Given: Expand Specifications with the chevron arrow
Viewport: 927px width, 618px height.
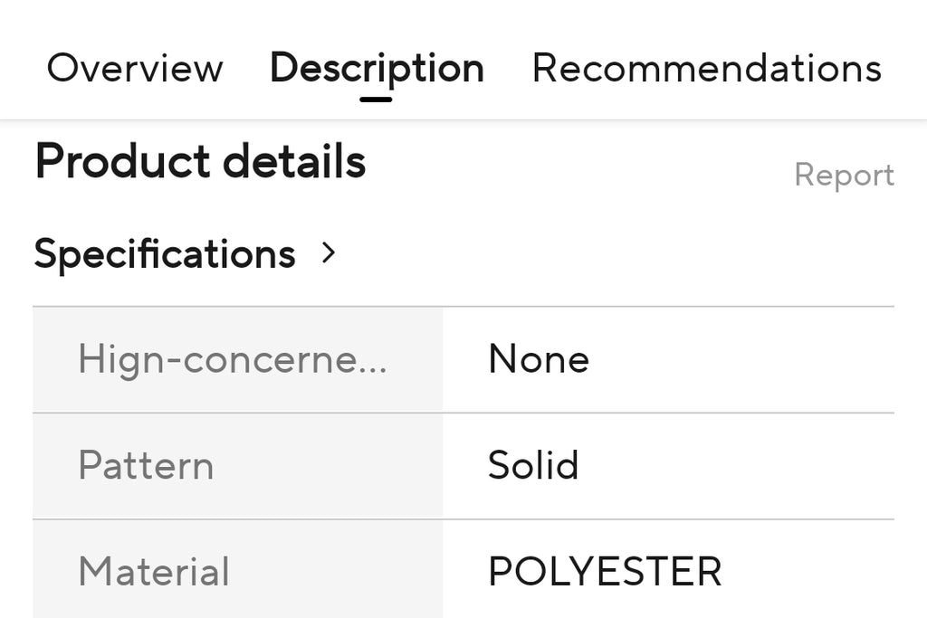Looking at the screenshot, I should coord(328,252).
